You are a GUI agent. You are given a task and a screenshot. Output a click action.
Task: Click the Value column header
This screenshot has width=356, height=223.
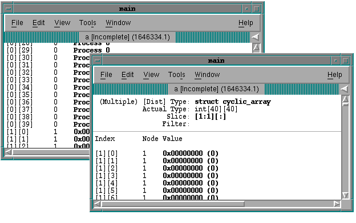click(x=172, y=139)
